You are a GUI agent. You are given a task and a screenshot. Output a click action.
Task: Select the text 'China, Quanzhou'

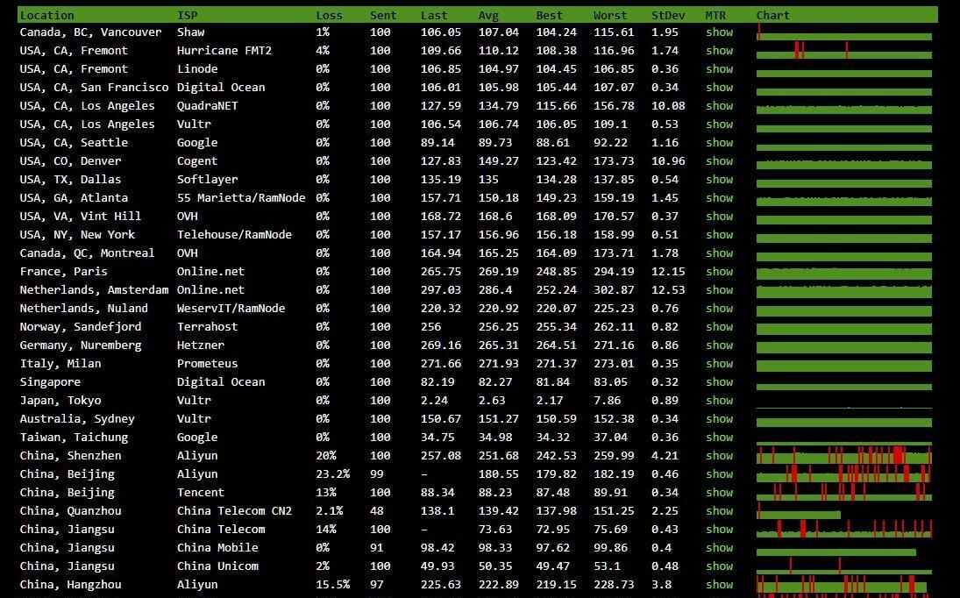pyautogui.click(x=70, y=510)
